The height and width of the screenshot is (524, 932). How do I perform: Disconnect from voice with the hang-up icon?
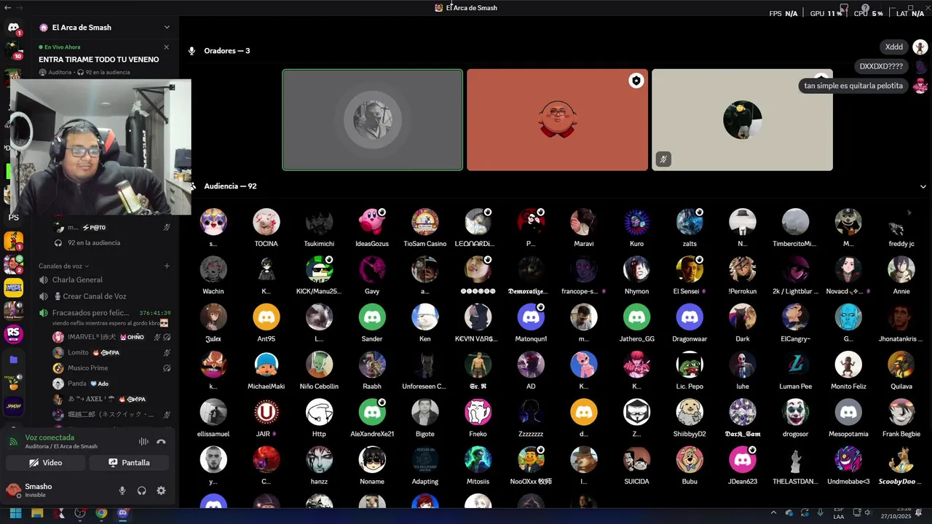click(x=161, y=442)
